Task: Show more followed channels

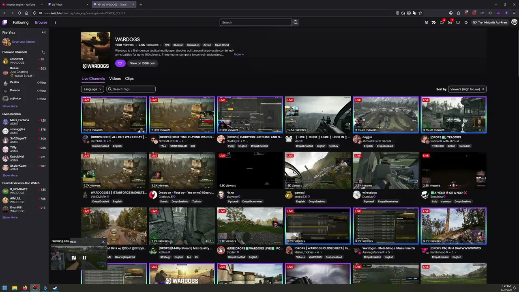Action: [x=10, y=106]
